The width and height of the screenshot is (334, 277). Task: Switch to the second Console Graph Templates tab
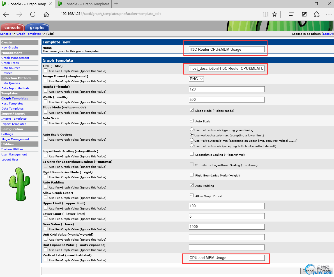(84, 4)
